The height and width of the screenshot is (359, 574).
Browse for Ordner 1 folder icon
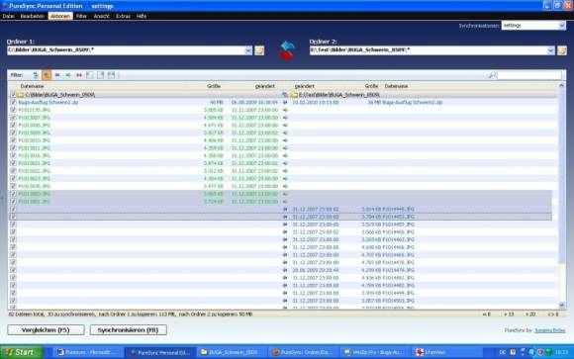(259, 50)
